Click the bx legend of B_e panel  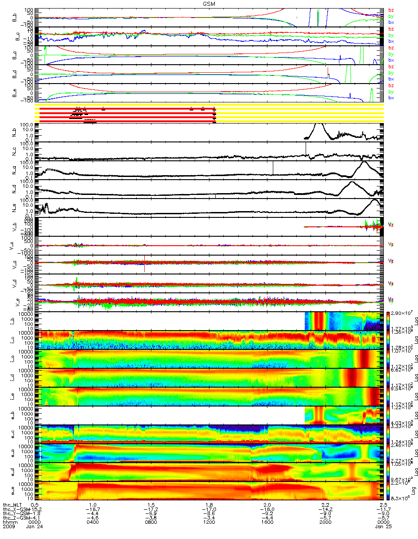tap(391, 98)
